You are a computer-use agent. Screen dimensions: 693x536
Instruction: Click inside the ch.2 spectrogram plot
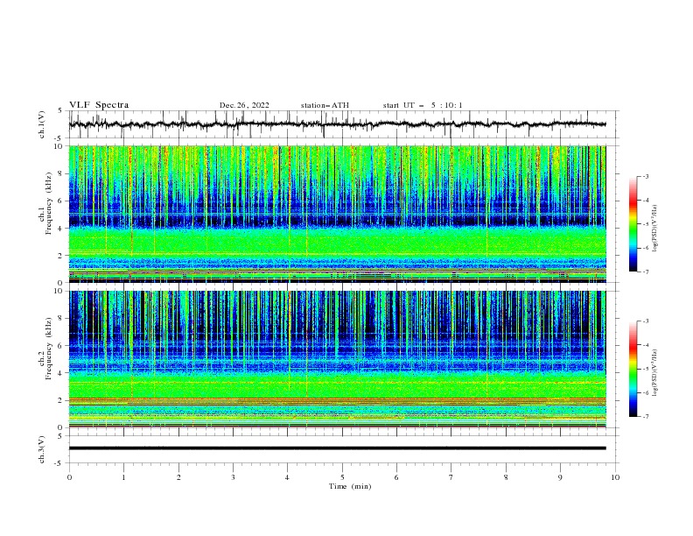point(337,359)
